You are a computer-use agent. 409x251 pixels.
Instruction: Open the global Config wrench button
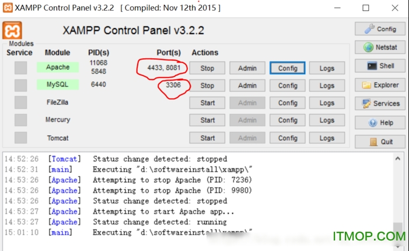tap(380, 29)
